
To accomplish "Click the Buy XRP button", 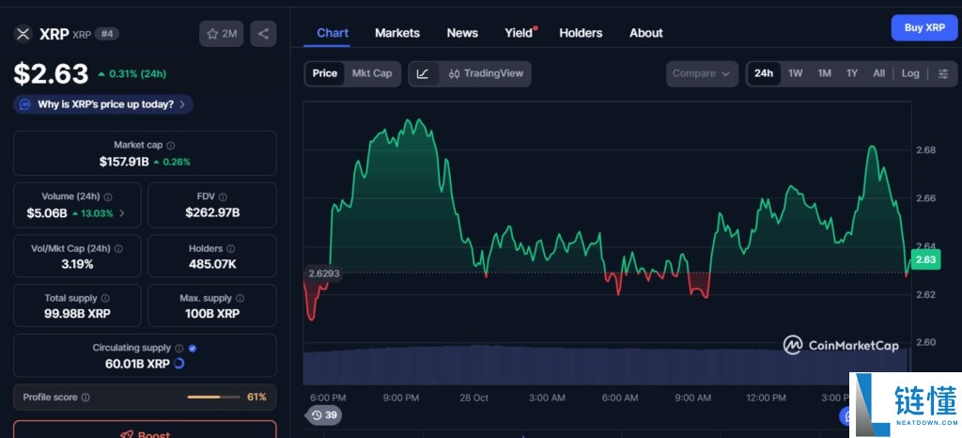I will [924, 27].
